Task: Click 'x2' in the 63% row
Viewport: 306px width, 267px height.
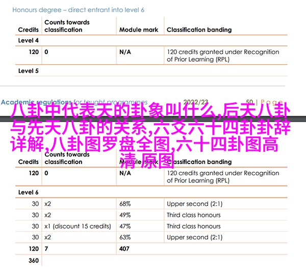Action: (47, 237)
